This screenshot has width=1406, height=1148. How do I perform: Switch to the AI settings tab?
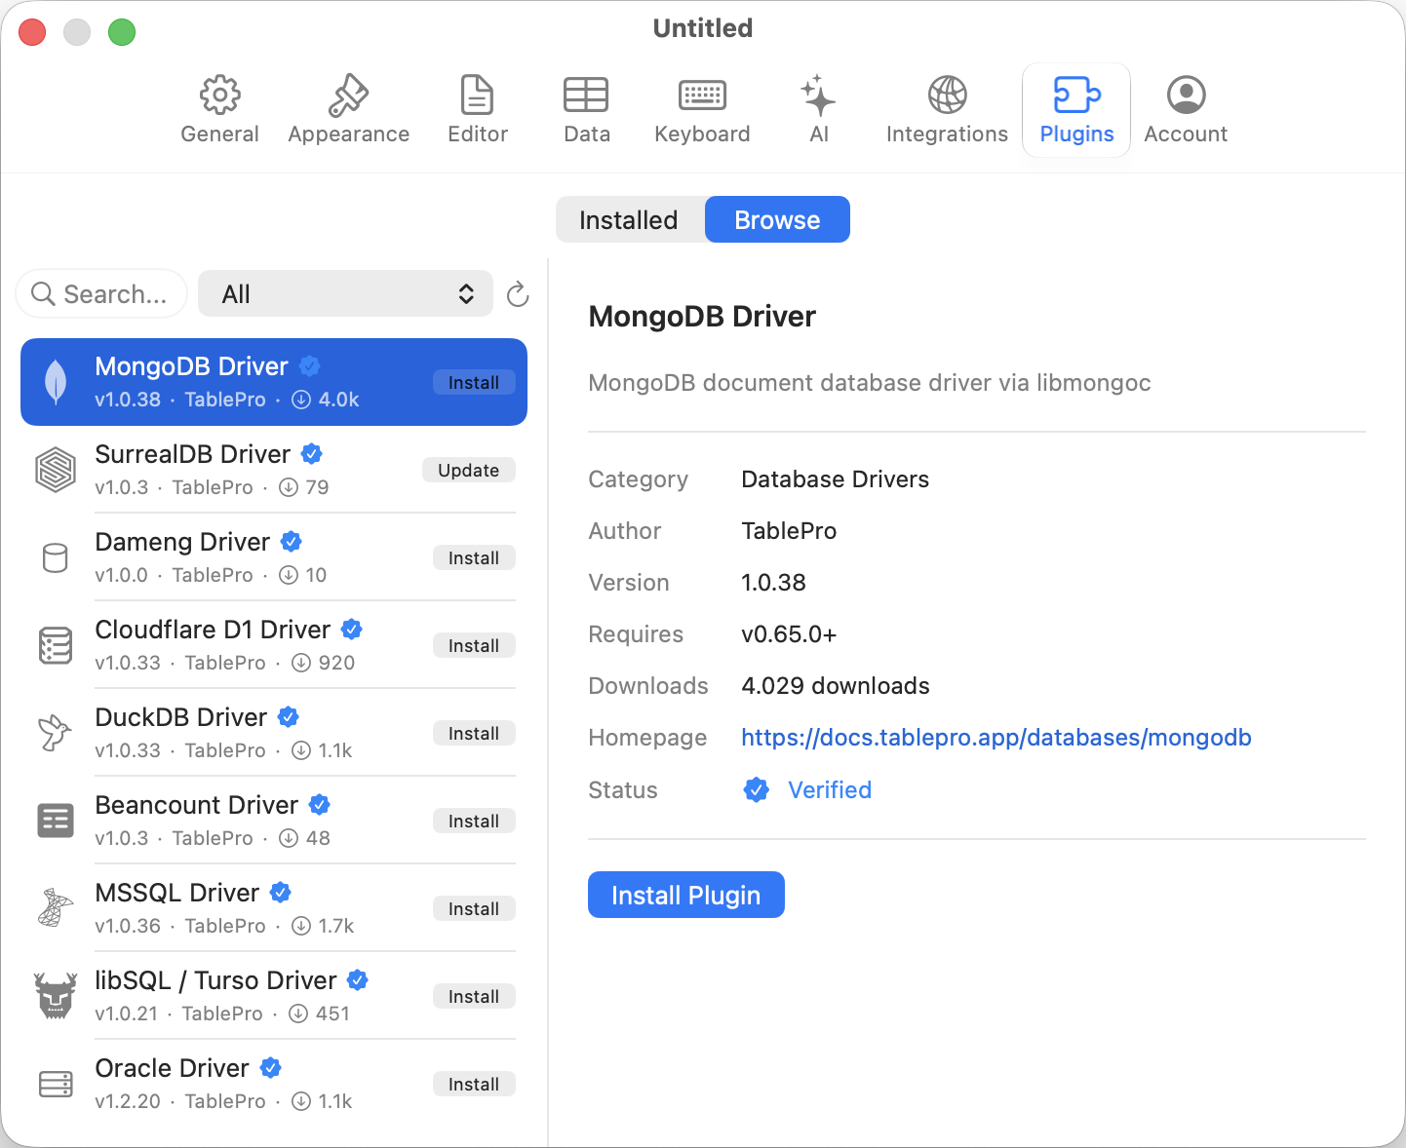(x=819, y=109)
